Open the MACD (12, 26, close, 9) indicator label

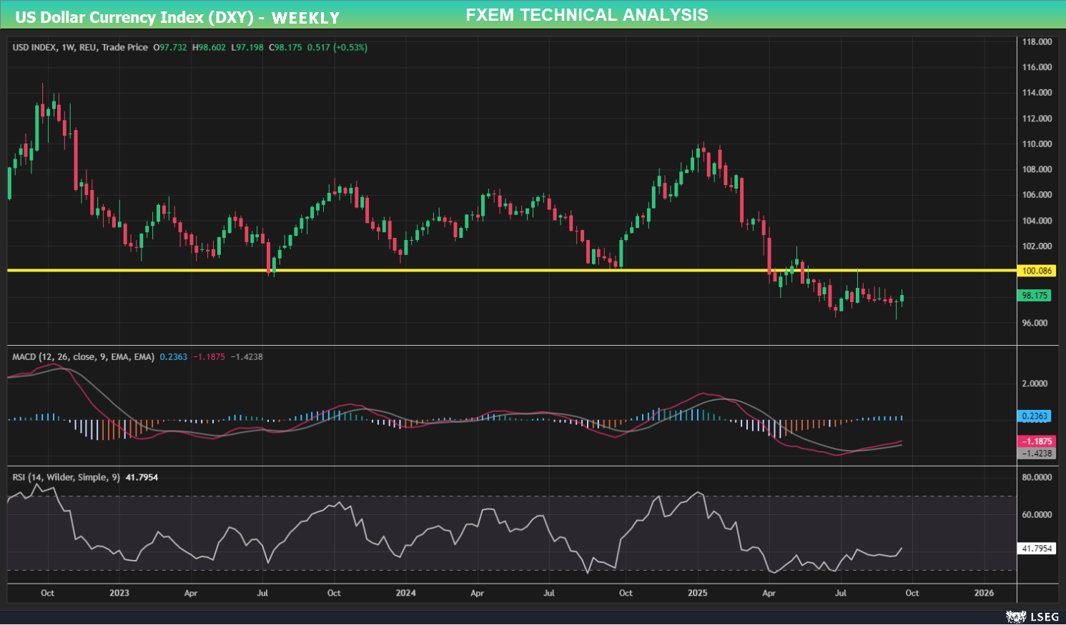(82, 356)
